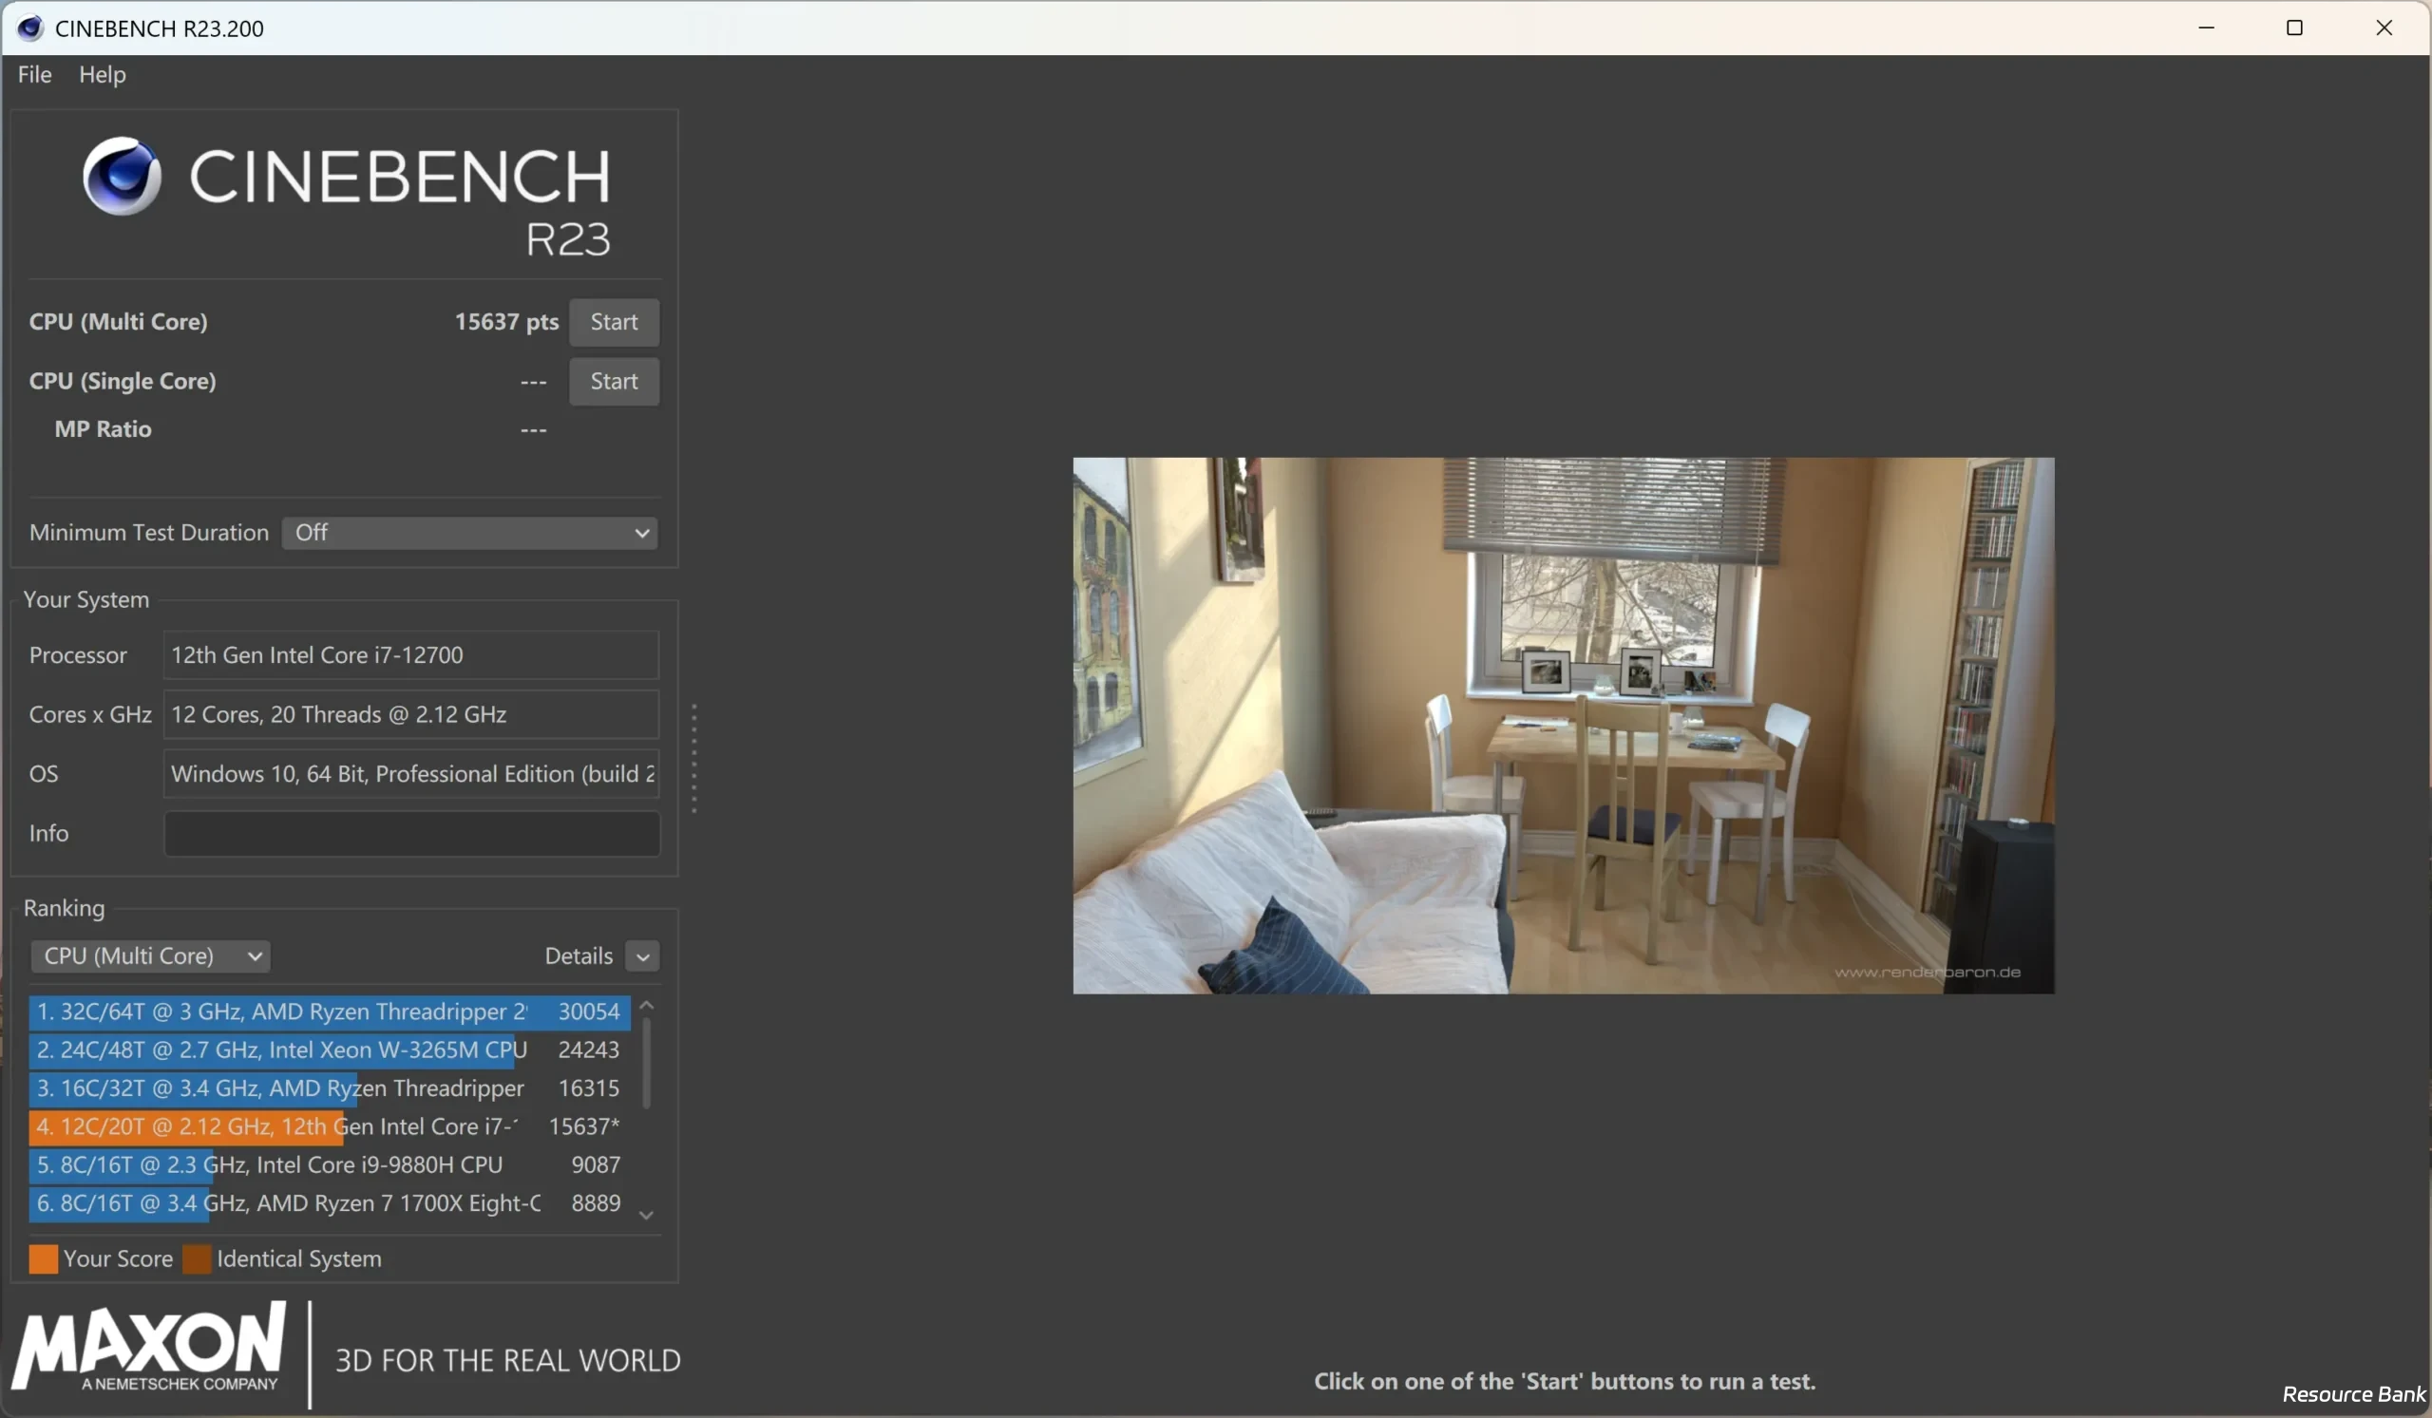Open the Resource Bank link
This screenshot has width=2432, height=1418.
click(x=2355, y=1393)
